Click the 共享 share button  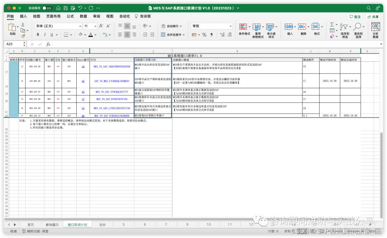[x=373, y=17]
